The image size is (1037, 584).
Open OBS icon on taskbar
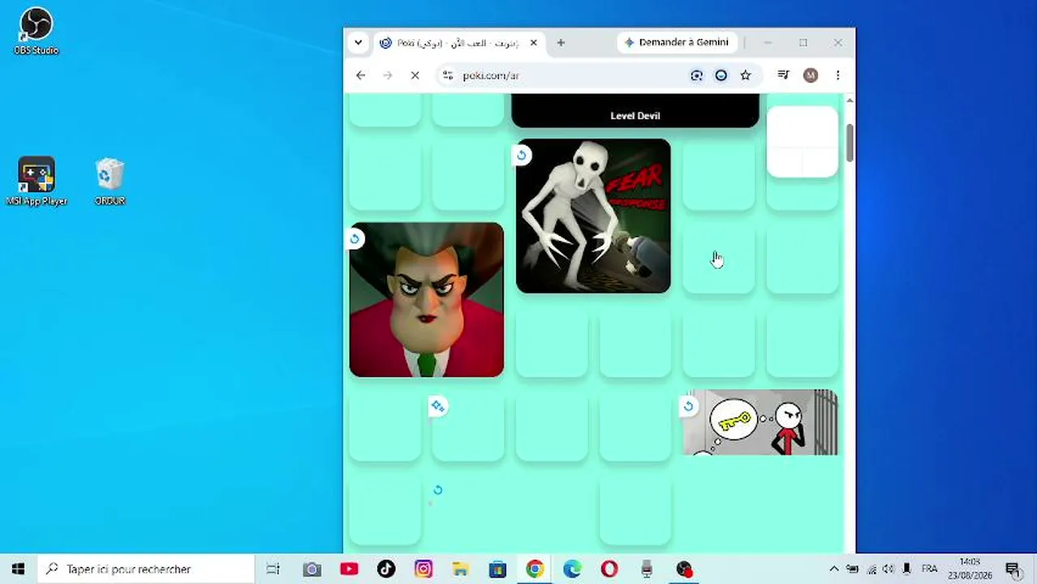[684, 569]
